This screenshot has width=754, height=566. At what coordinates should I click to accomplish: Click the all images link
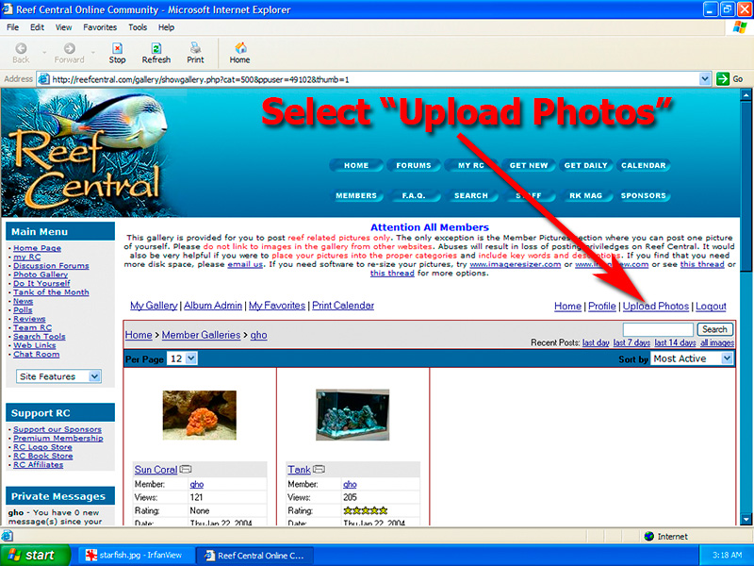pos(717,342)
